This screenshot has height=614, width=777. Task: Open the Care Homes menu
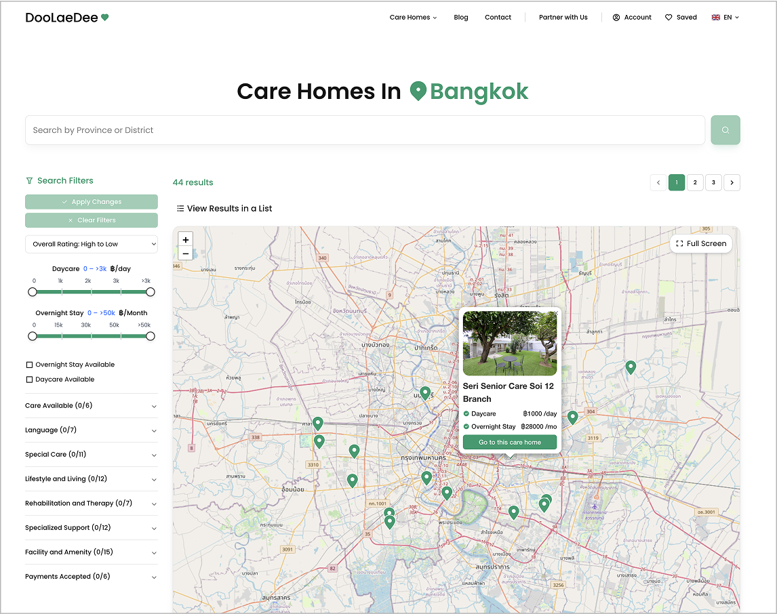pos(413,18)
